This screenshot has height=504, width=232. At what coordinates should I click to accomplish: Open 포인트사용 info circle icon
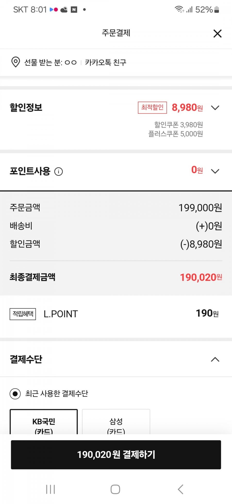click(59, 171)
